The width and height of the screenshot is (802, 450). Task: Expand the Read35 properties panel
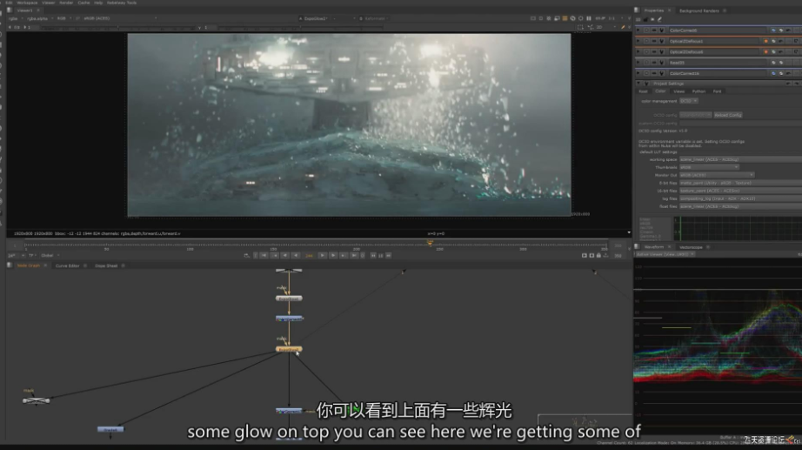coord(638,63)
